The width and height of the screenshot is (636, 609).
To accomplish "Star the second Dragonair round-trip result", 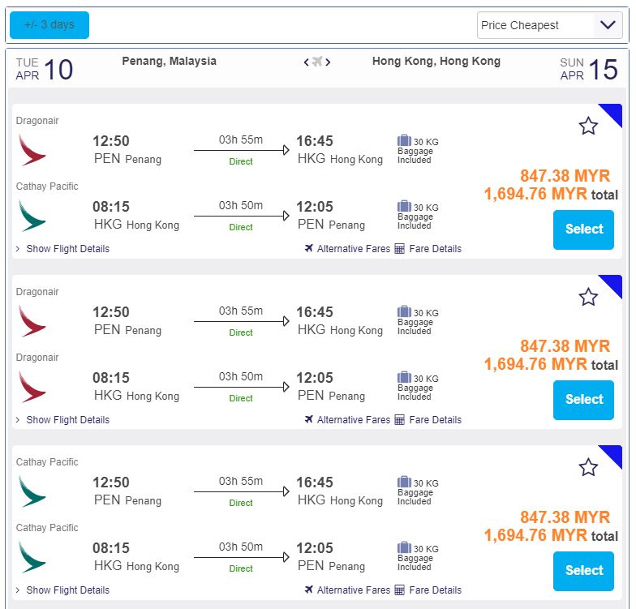I will coord(588,297).
